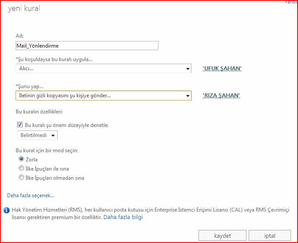This screenshot has width=298, height=243.
Task: Open the 'Belirtilmedi' severity dropdown
Action: tap(37, 135)
